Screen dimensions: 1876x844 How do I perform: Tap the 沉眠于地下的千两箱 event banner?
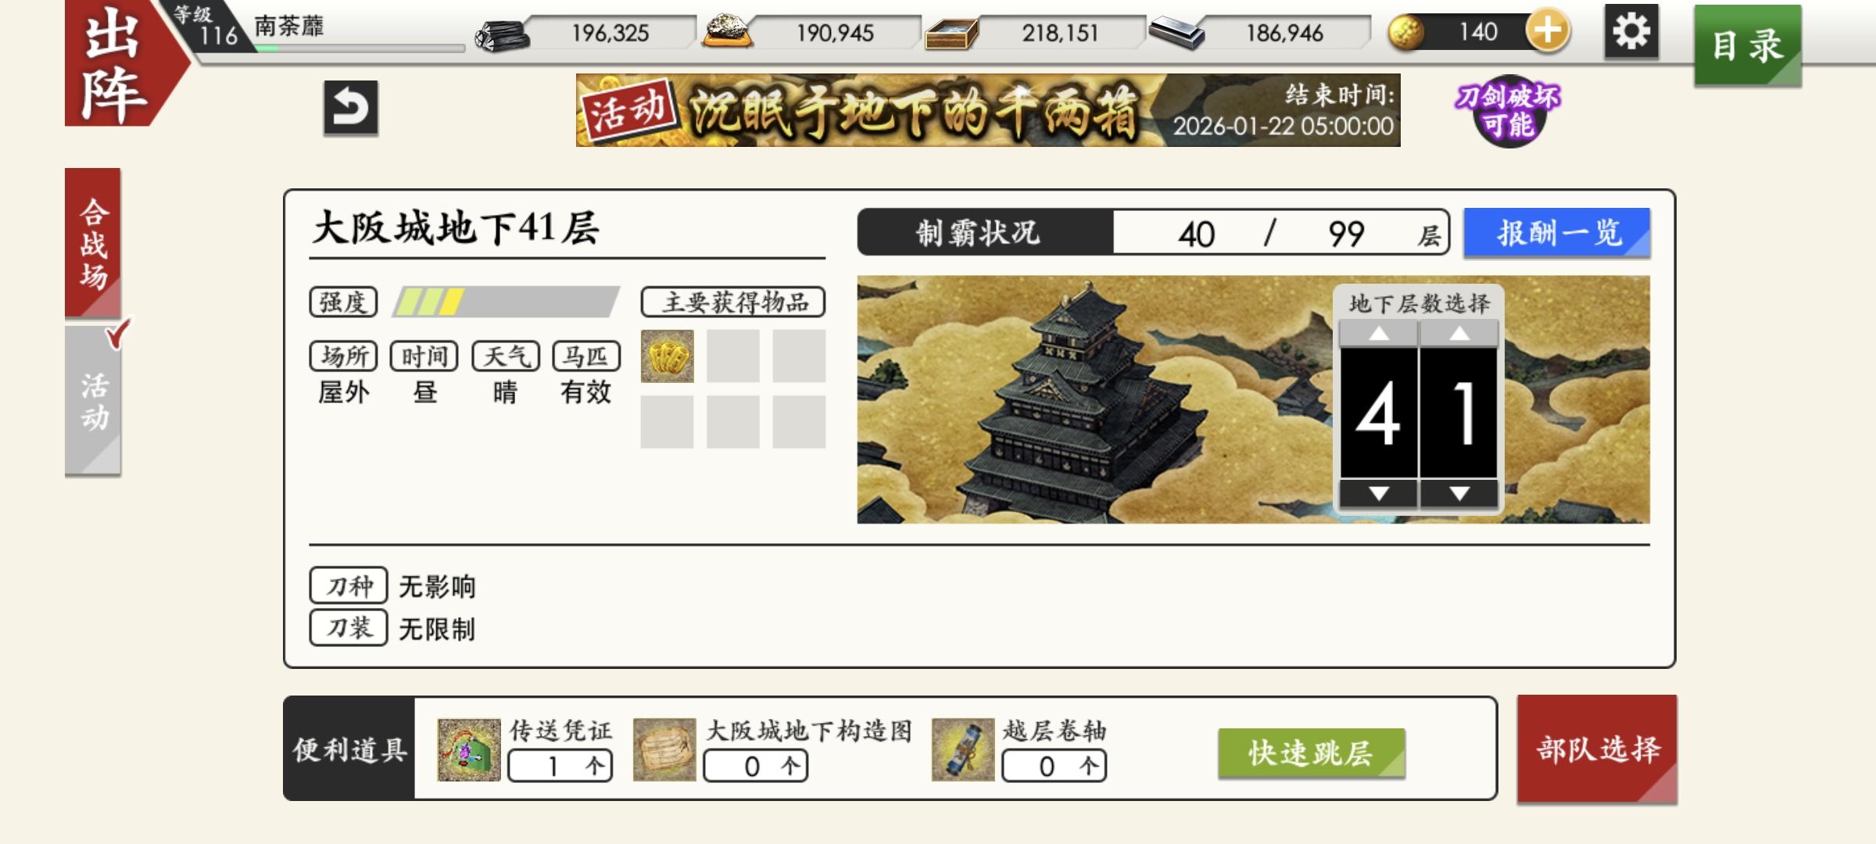[x=988, y=110]
